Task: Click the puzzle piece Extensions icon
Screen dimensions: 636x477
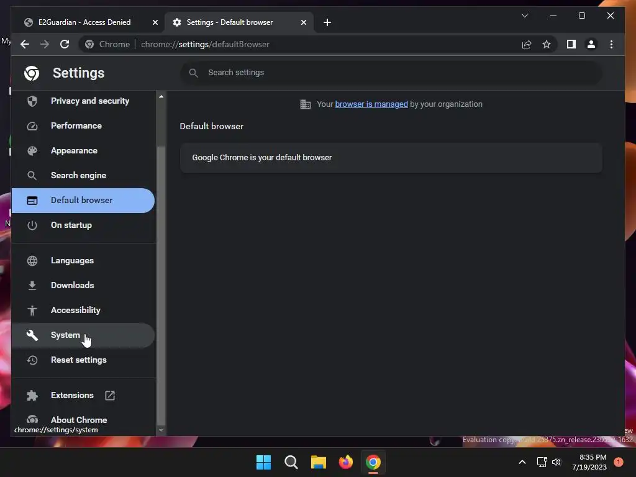Action: pos(32,395)
